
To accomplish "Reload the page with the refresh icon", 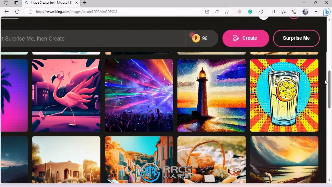I will click(17, 12).
